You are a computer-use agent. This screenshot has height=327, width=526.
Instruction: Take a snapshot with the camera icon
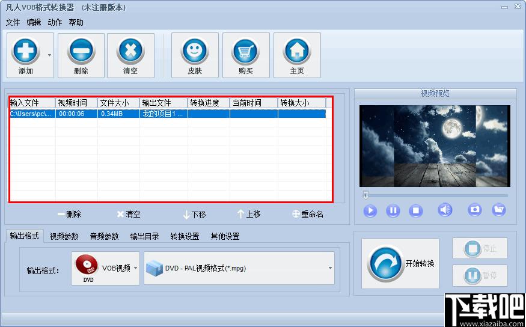click(x=475, y=210)
